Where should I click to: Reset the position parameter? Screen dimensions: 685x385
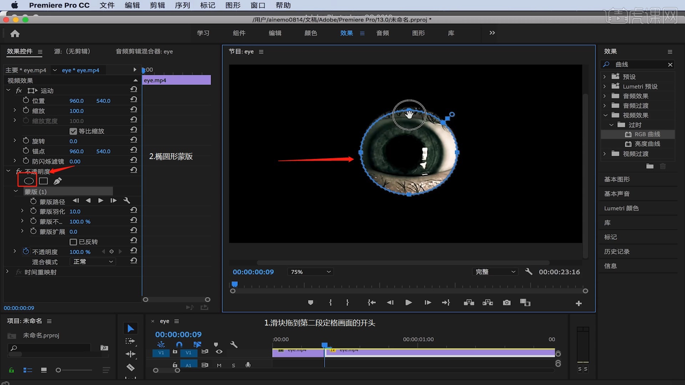click(x=134, y=99)
